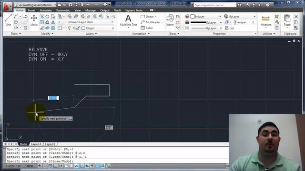
Task: Click the Plot printer icon
Action: (105, 5)
